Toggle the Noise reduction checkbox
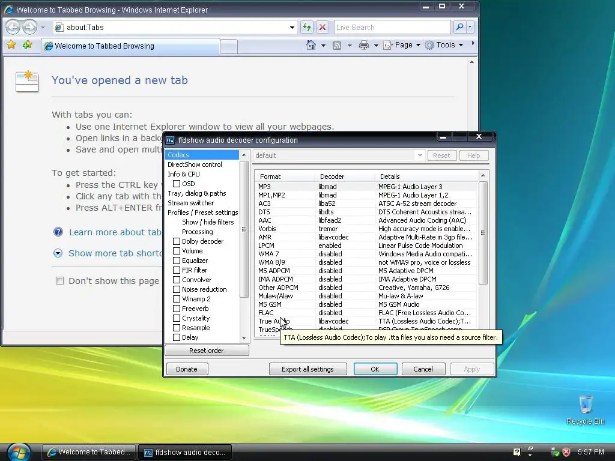Image resolution: width=615 pixels, height=461 pixels. tap(177, 289)
